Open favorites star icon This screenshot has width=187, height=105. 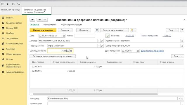coord(8,4)
